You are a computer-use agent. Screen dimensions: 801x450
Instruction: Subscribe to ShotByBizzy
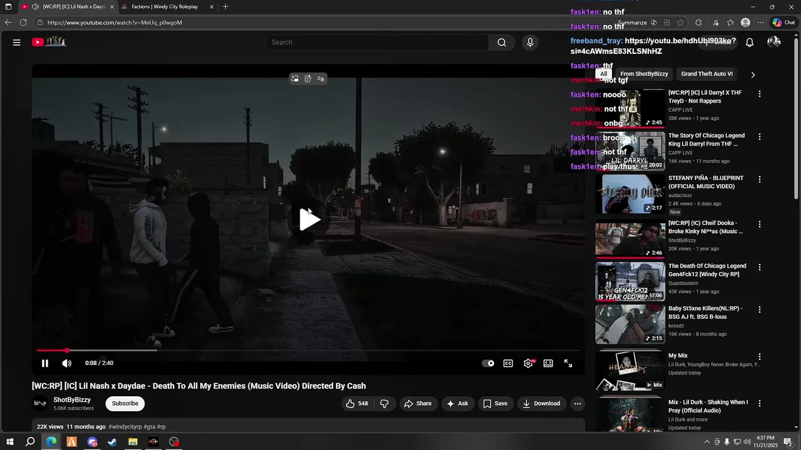(x=125, y=404)
